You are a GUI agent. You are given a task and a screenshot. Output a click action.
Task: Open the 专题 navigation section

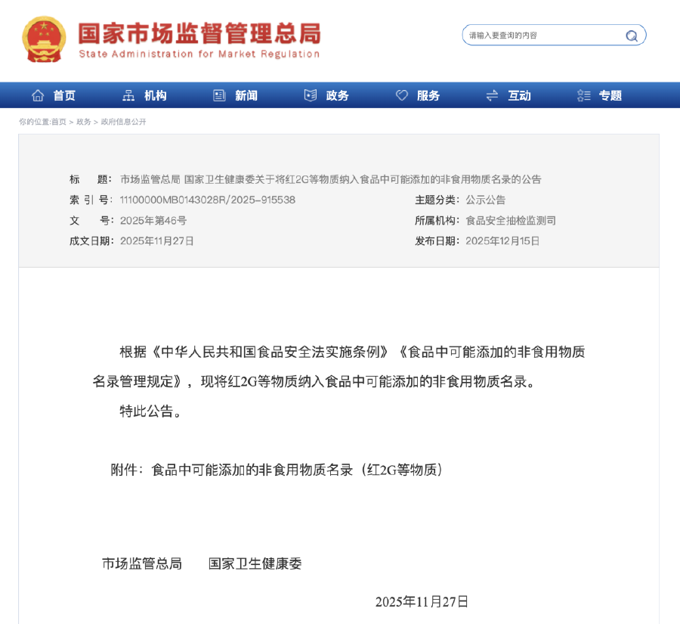click(610, 95)
